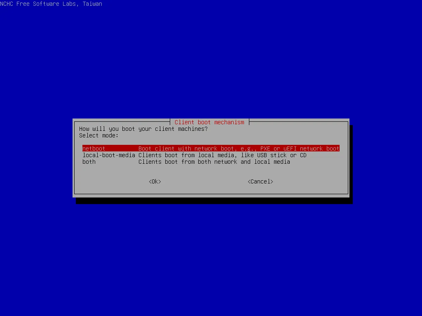Viewport: 422px width, 316px height.
Task: Choose local-boot-media from the mode list
Action: click(x=109, y=155)
